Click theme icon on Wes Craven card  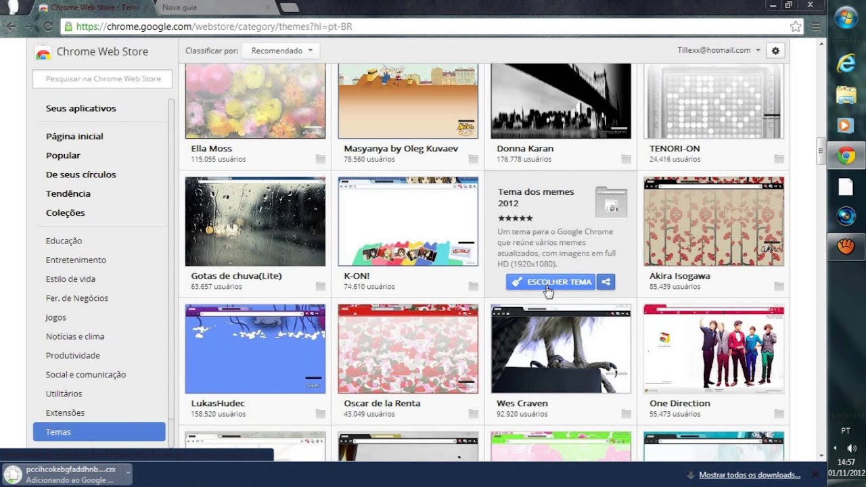(x=626, y=414)
